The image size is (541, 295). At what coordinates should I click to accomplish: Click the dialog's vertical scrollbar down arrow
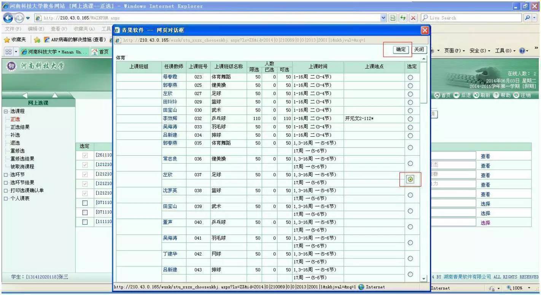(423, 278)
